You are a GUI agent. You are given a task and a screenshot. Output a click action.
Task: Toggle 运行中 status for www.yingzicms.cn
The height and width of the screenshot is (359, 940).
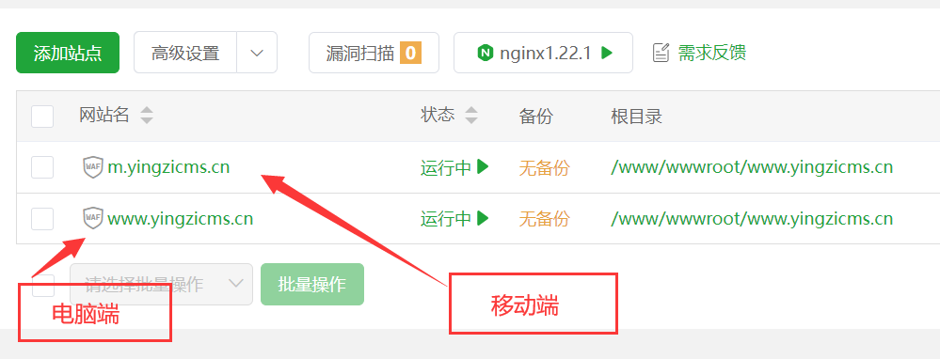pos(455,219)
